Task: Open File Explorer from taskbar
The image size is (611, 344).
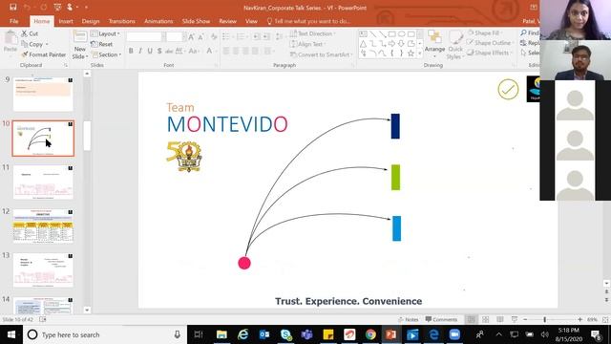Action: point(221,334)
